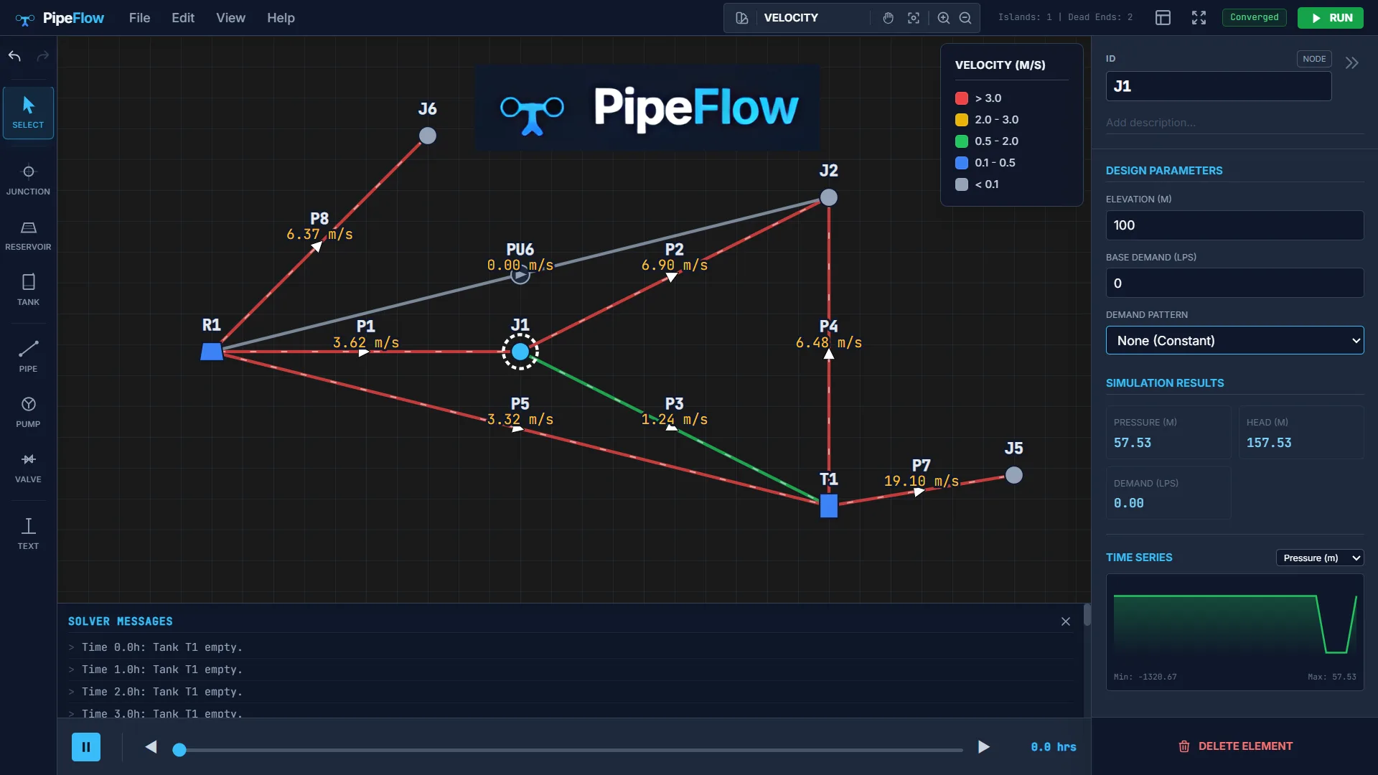1378x775 pixels.
Task: Zoom in on the canvas
Action: 944,18
